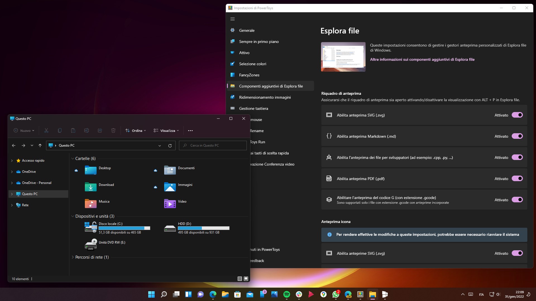Select the Download folder
536x301 pixels.
(99, 187)
